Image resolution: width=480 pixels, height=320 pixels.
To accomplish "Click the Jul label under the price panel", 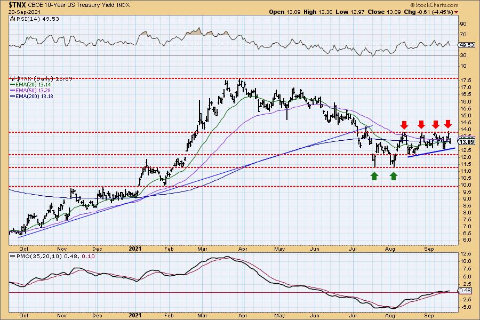I will click(x=353, y=249).
